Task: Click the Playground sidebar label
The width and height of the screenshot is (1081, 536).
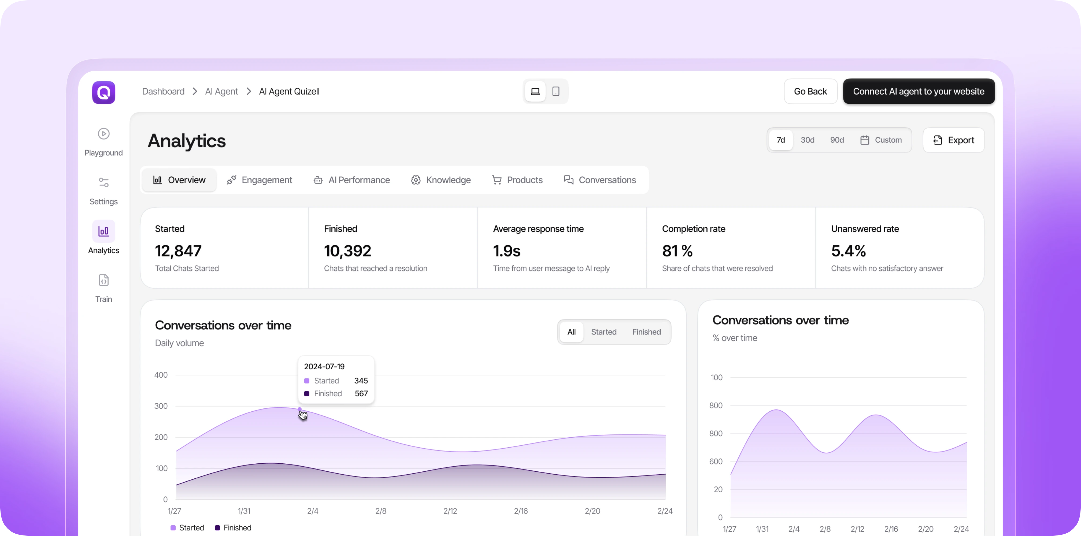Action: pyautogui.click(x=104, y=153)
